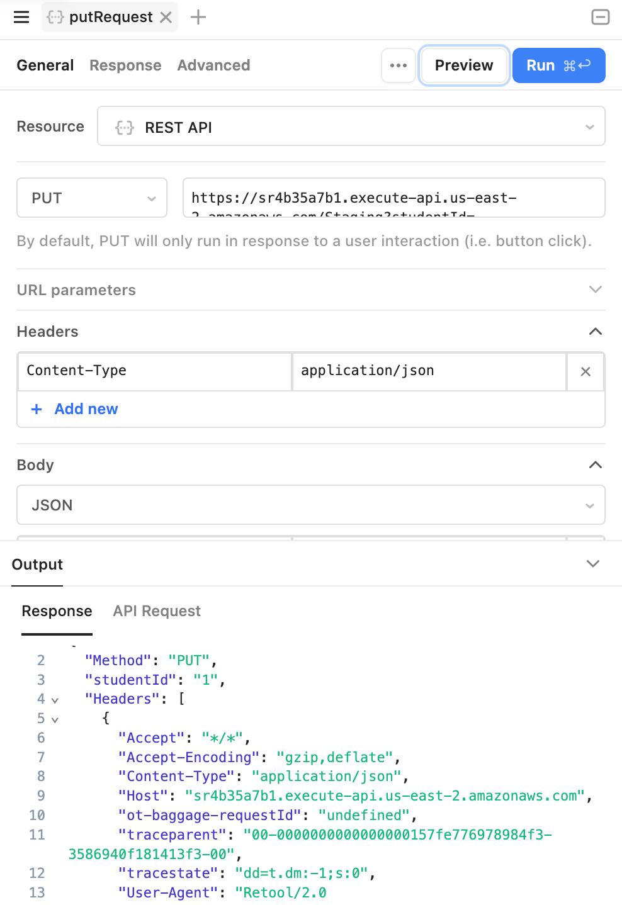Open the Resource REST API dropdown
The image size is (622, 905).
point(351,126)
